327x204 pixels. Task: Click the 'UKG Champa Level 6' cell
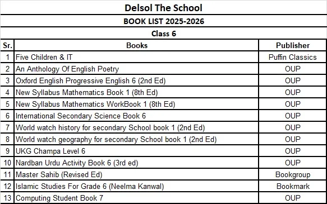coord(137,151)
